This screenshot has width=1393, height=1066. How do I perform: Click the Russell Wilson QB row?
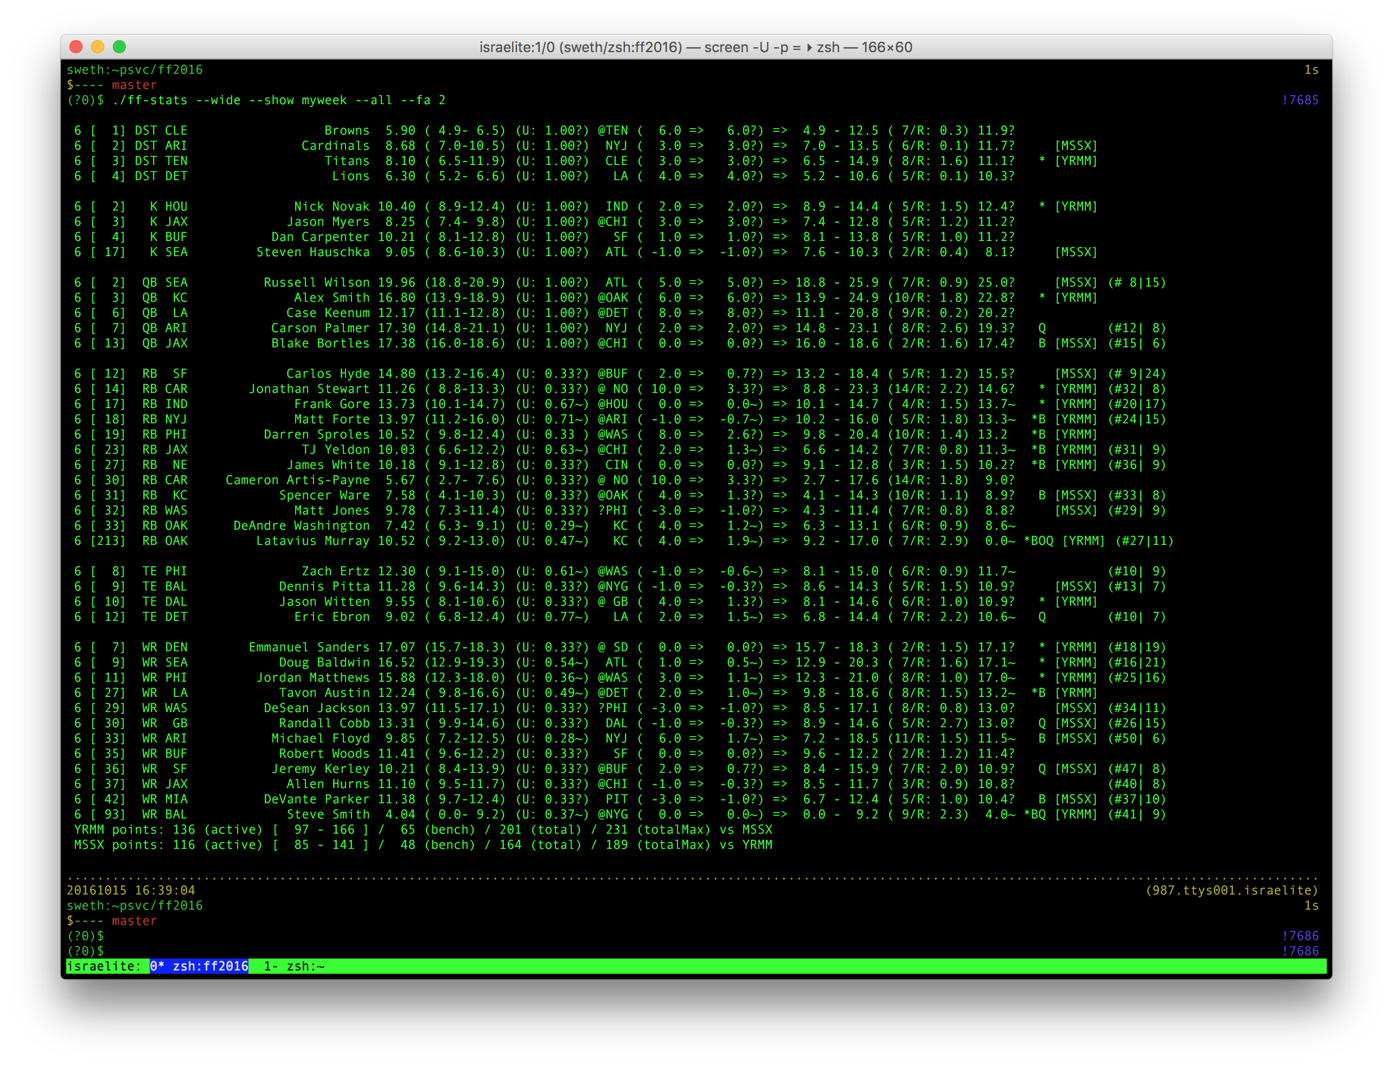[317, 282]
